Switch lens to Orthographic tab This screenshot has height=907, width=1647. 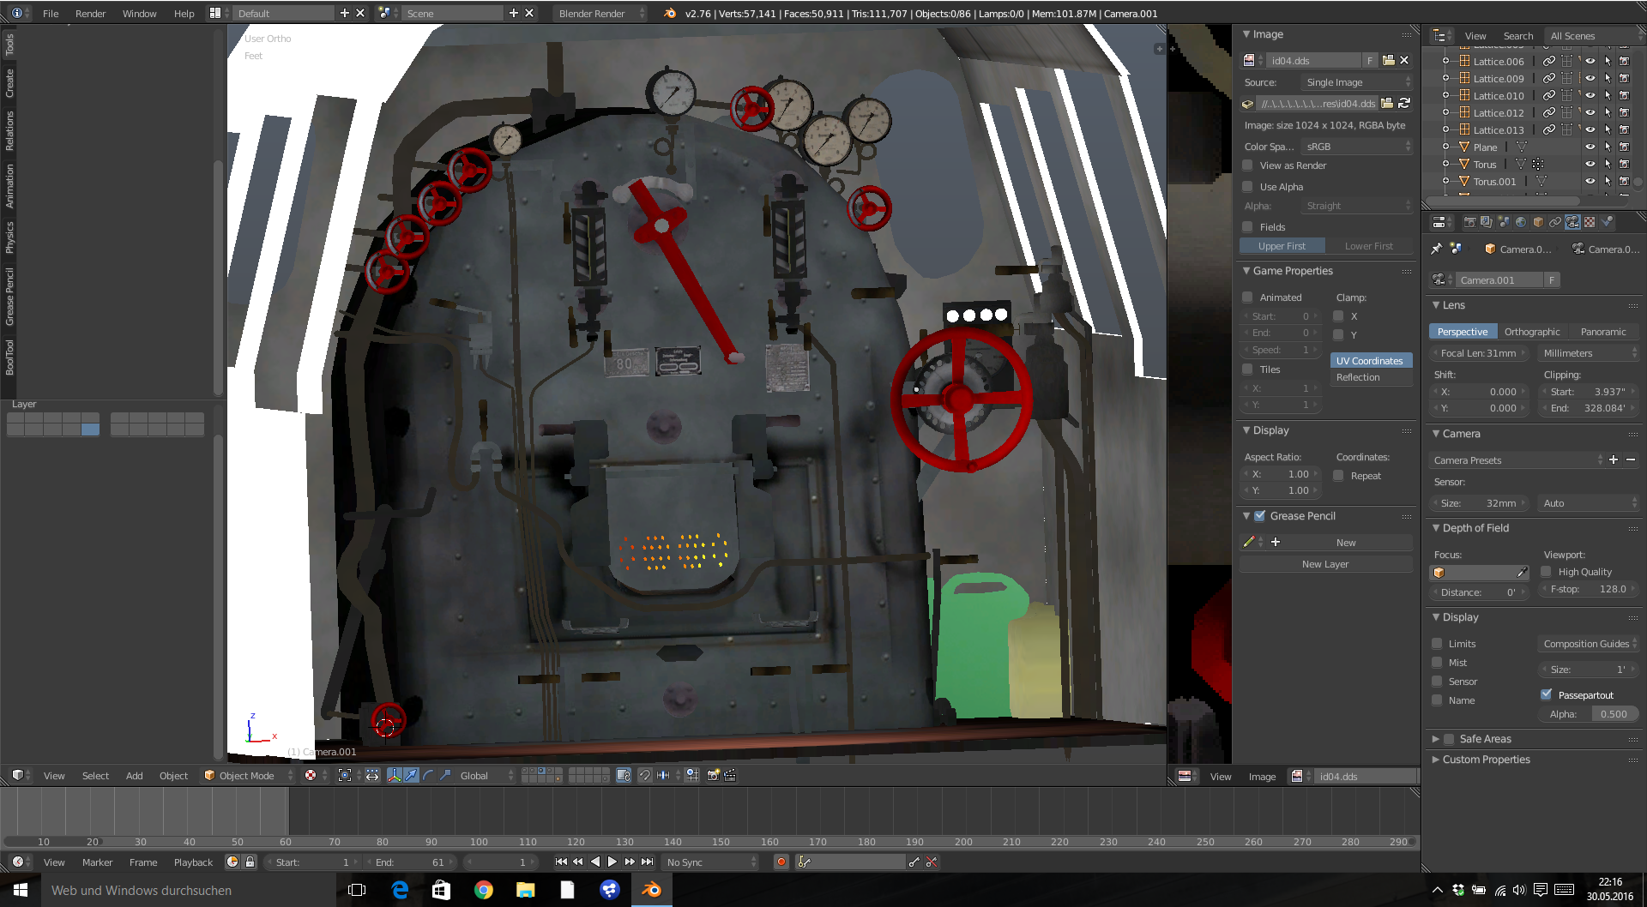click(1532, 332)
